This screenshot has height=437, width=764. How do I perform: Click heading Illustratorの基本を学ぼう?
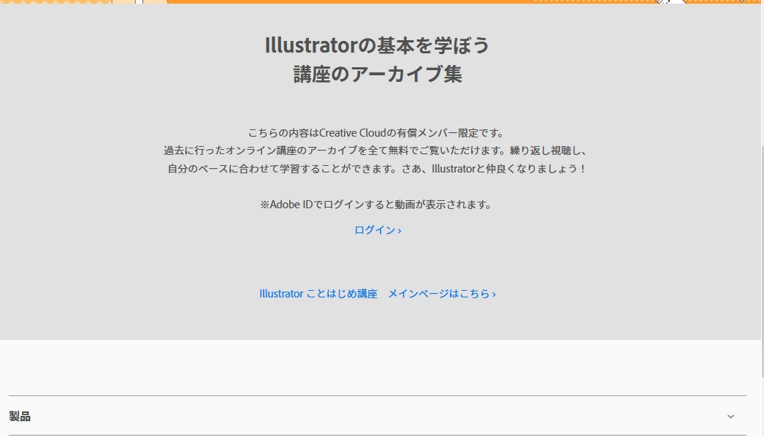(377, 45)
